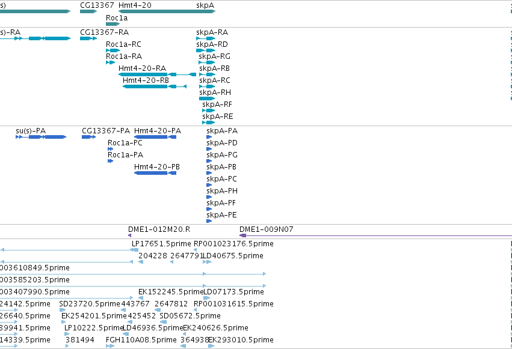Click protein label skpA-PD
Image resolution: width=512 pixels, height=349 pixels.
pyautogui.click(x=222, y=144)
